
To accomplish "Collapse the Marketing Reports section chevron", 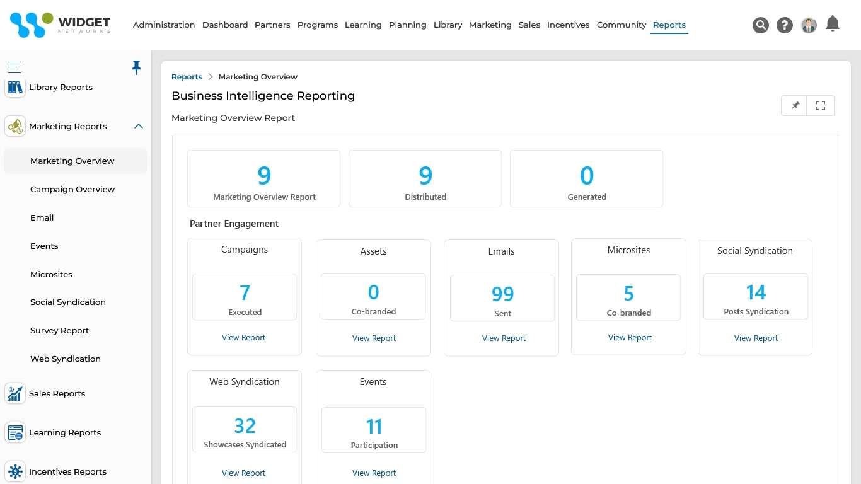I will click(139, 127).
